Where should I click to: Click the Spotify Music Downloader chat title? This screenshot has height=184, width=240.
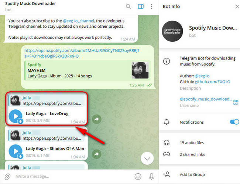(30, 4)
